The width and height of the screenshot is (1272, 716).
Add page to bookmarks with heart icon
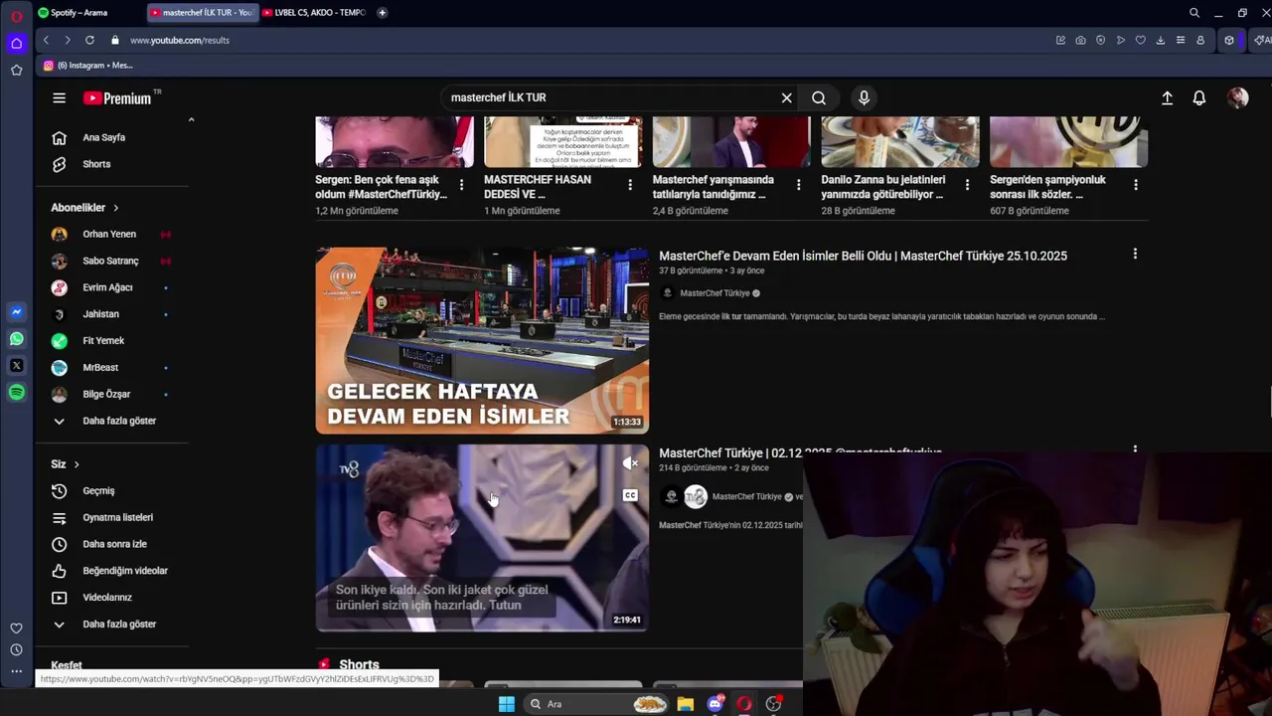1140,40
